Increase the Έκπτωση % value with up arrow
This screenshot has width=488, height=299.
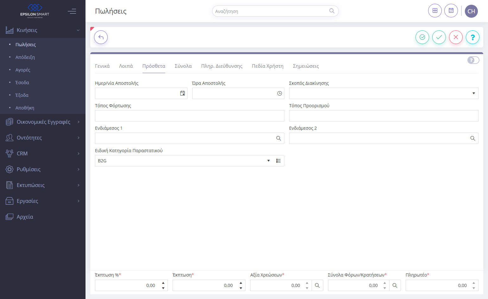coord(163,283)
